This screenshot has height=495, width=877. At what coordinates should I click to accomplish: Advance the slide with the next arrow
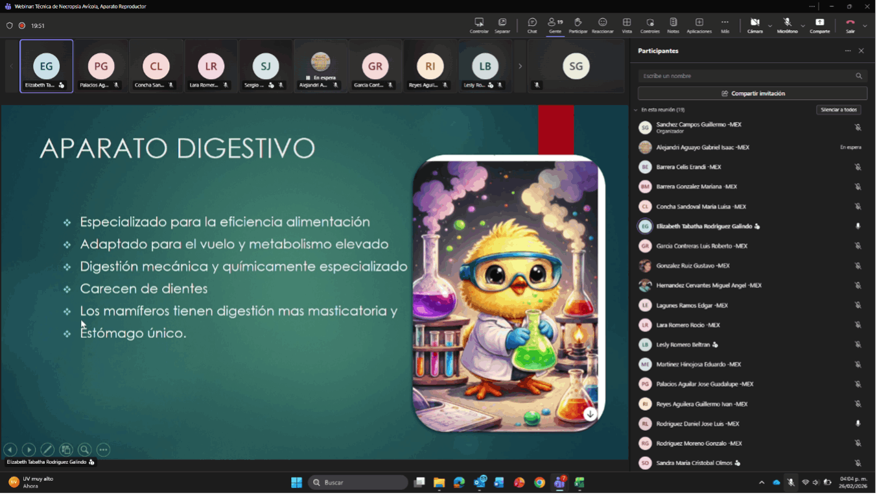point(29,449)
